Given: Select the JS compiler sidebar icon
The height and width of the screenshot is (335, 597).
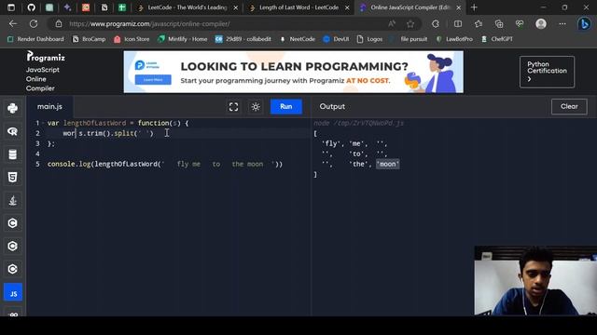Looking at the screenshot, I should [x=13, y=292].
